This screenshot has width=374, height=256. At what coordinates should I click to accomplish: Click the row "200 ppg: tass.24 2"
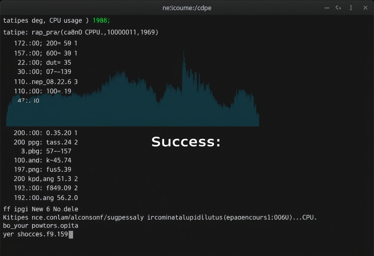click(46, 142)
